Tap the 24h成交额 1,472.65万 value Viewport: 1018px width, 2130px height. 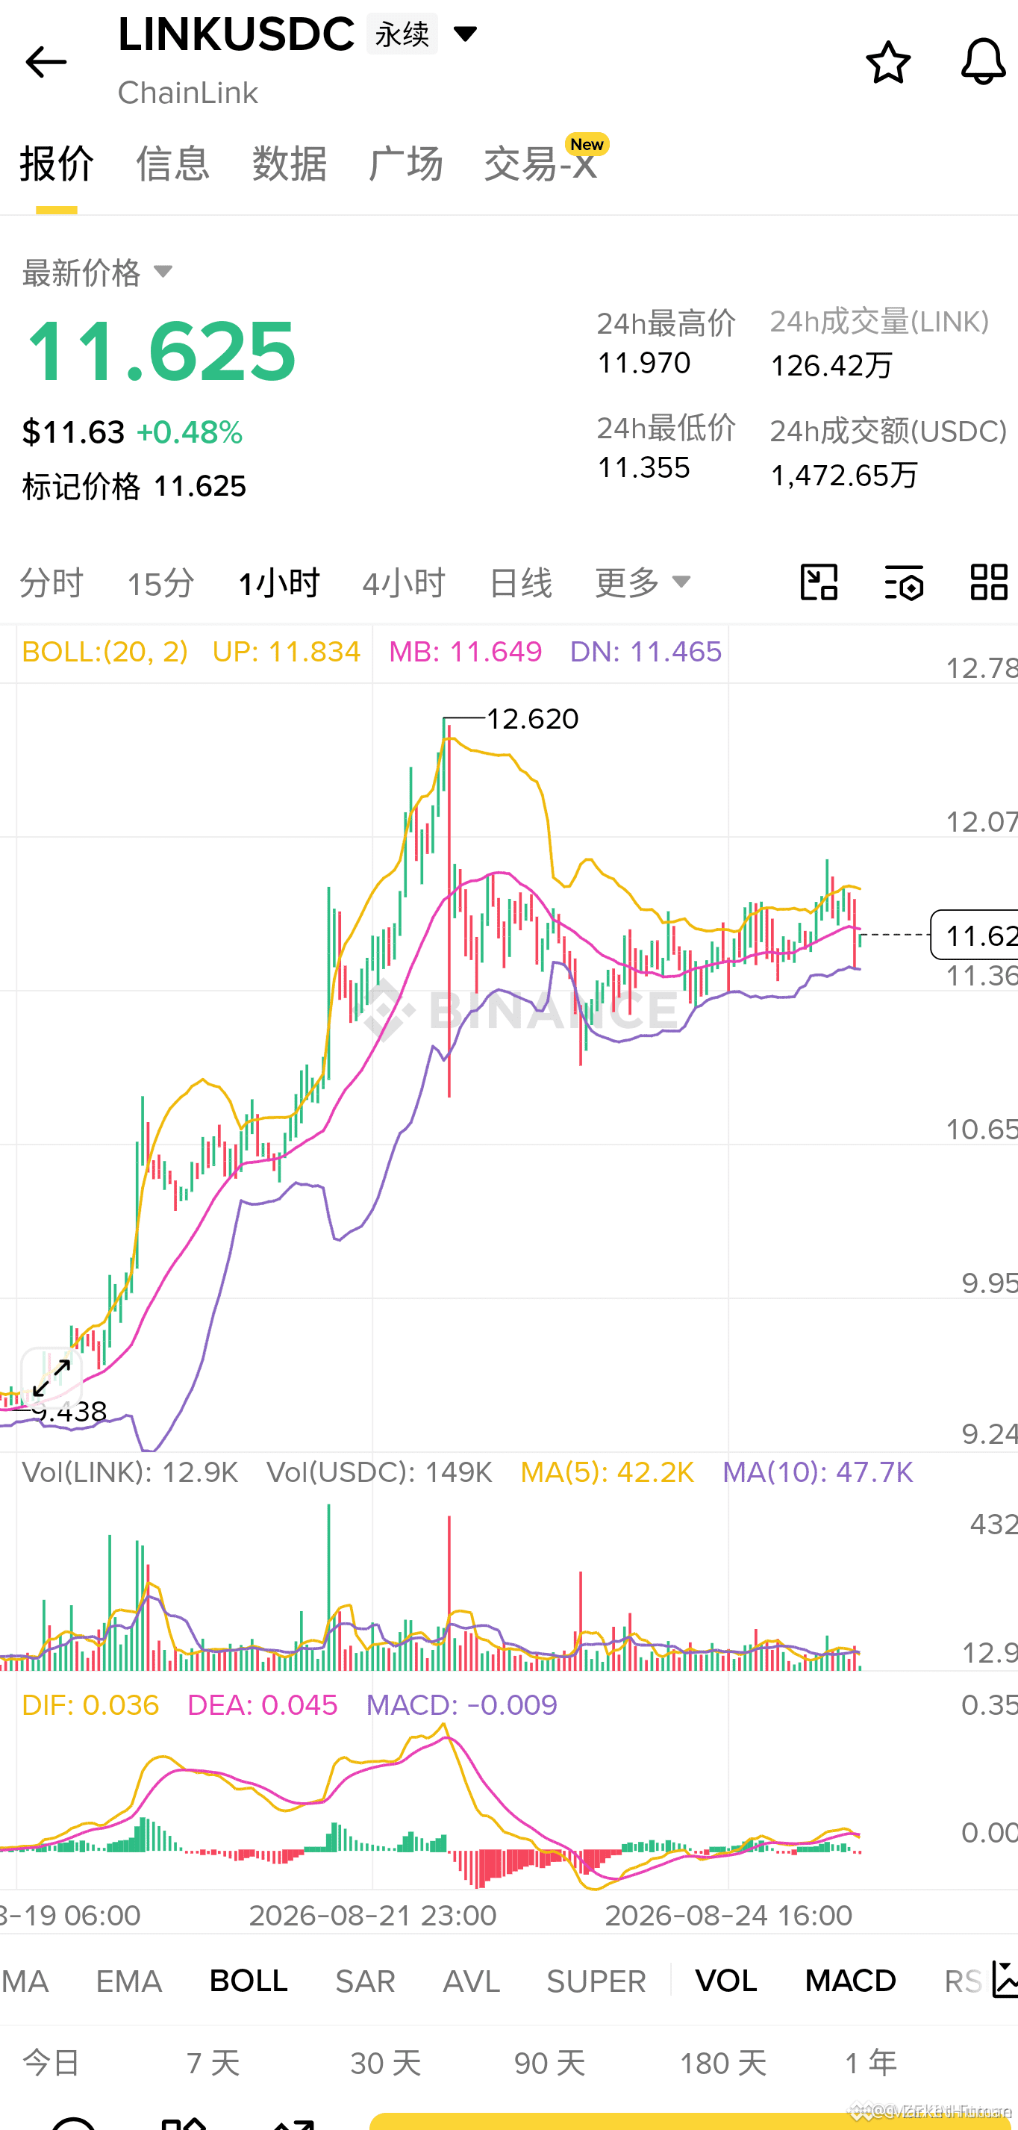tap(843, 476)
